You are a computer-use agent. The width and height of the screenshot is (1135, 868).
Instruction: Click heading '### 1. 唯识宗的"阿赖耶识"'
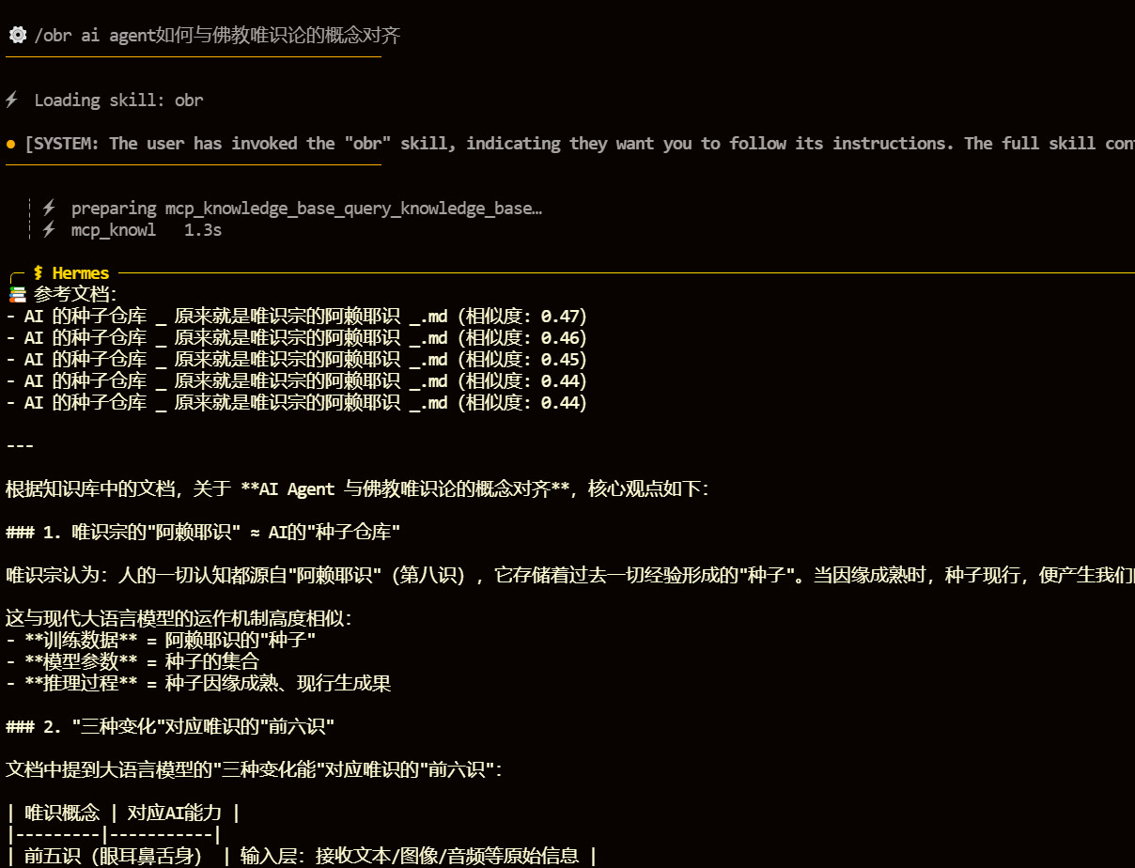(x=203, y=532)
